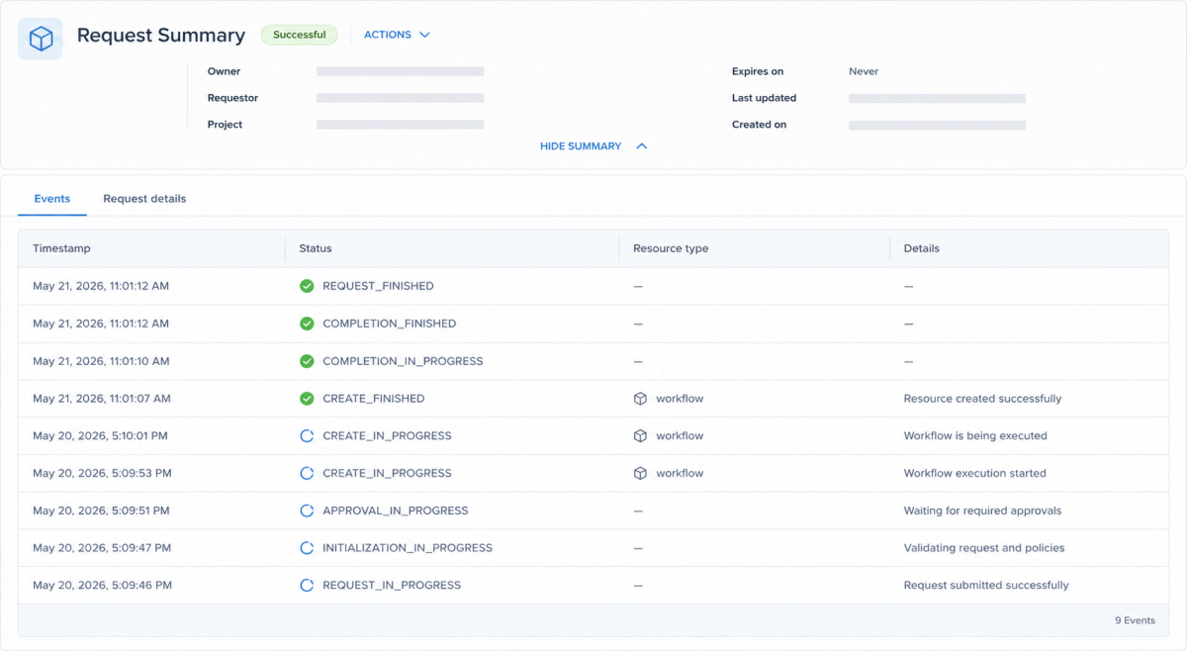Image resolution: width=1187 pixels, height=651 pixels.
Task: Click the Last updated field label
Action: click(764, 98)
